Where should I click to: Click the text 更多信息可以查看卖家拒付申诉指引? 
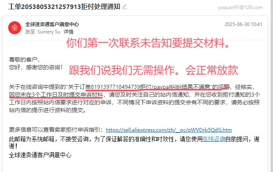point(56,130)
